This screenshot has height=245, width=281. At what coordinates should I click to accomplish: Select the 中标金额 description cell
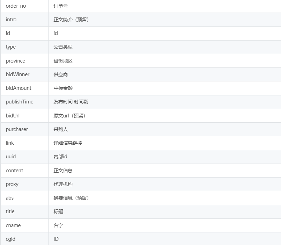(63, 88)
